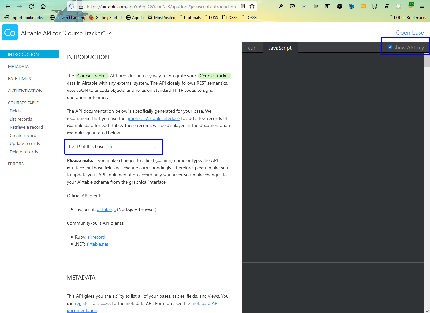Toggle reader view icon in address bar

click(243, 7)
